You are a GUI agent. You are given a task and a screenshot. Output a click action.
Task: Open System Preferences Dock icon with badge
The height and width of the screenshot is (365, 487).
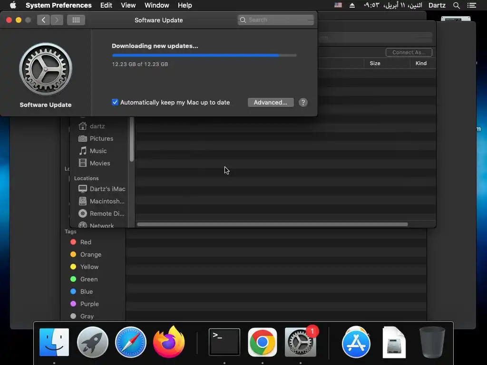pos(301,342)
